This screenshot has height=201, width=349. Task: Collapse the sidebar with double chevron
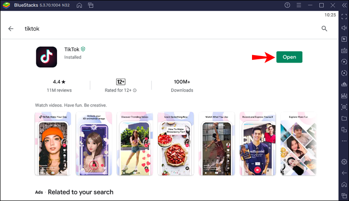(344, 6)
